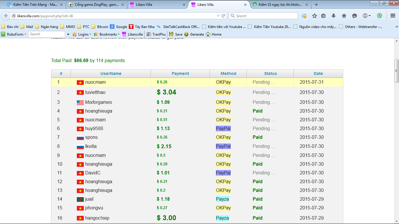
Task: Sort table by the Payment column header
Action: (x=180, y=73)
